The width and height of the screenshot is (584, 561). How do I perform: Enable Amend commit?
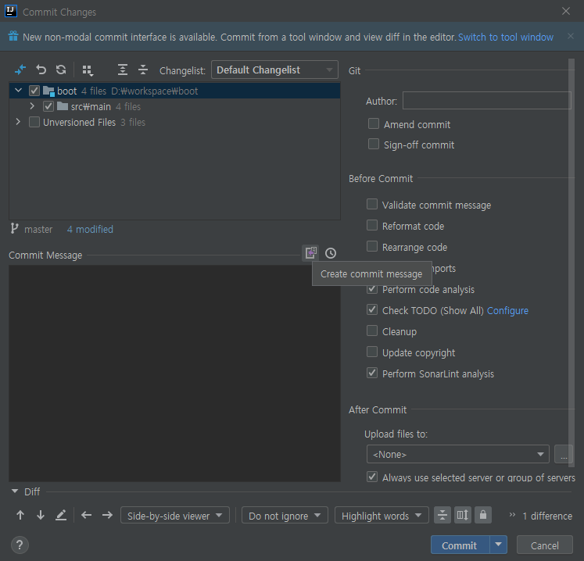click(x=374, y=123)
